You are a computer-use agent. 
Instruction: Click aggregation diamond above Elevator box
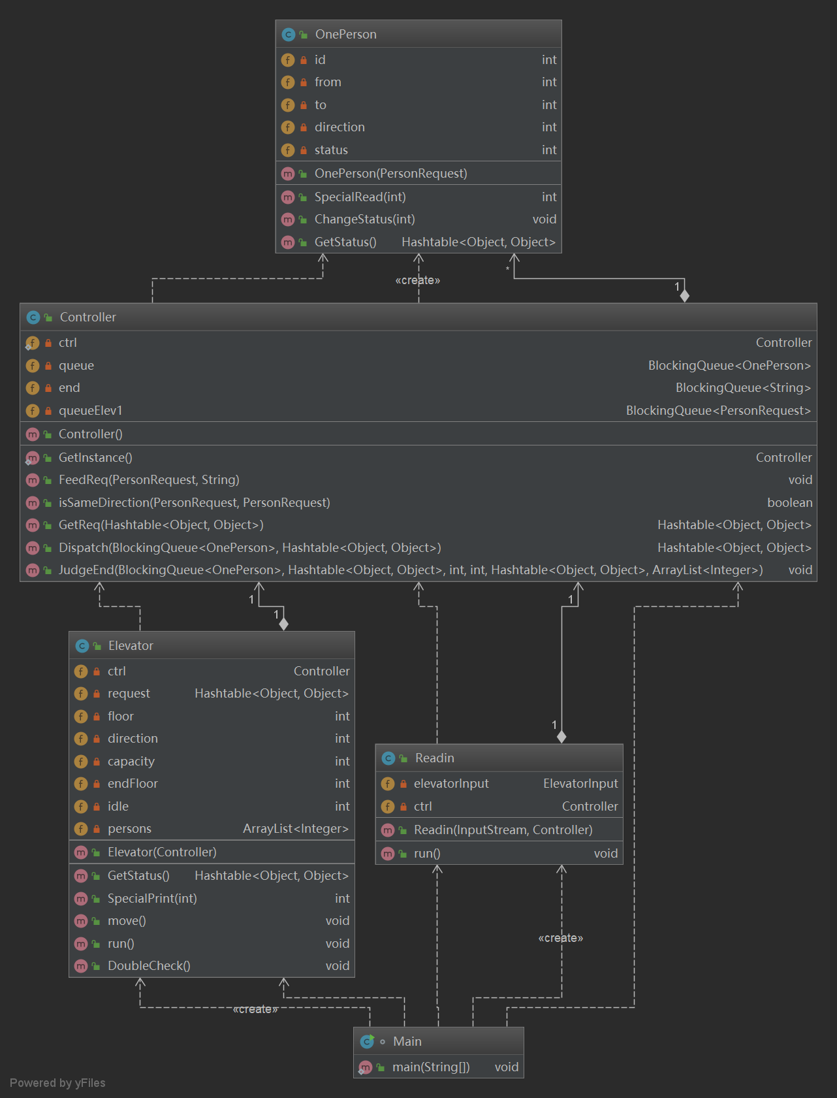283,624
